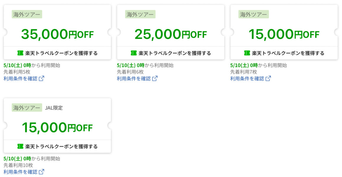Image resolution: width=342 pixels, height=177 pixels.
Task: Click the JAL限定 label on bottom coupon
Action: (x=54, y=108)
